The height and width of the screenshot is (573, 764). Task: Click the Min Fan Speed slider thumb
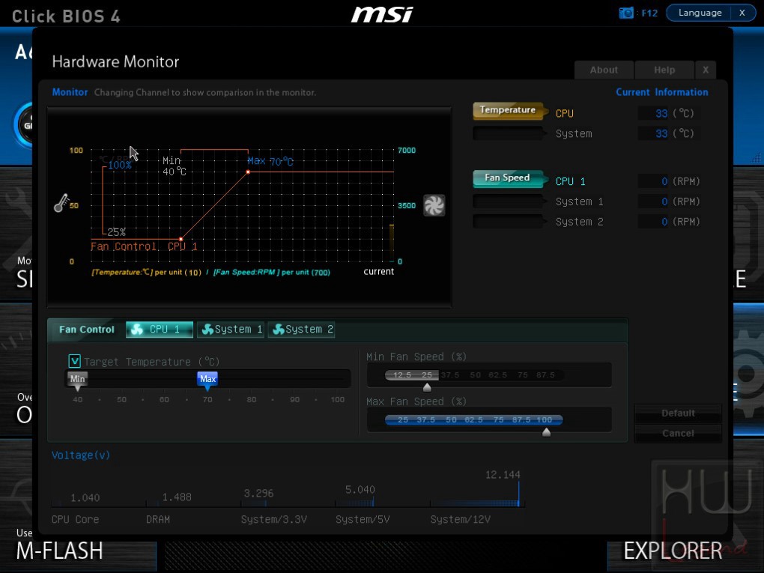click(x=427, y=387)
